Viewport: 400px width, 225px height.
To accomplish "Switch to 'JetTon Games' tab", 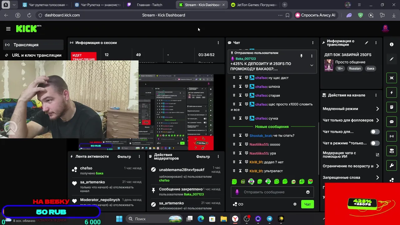I will tap(254, 5).
